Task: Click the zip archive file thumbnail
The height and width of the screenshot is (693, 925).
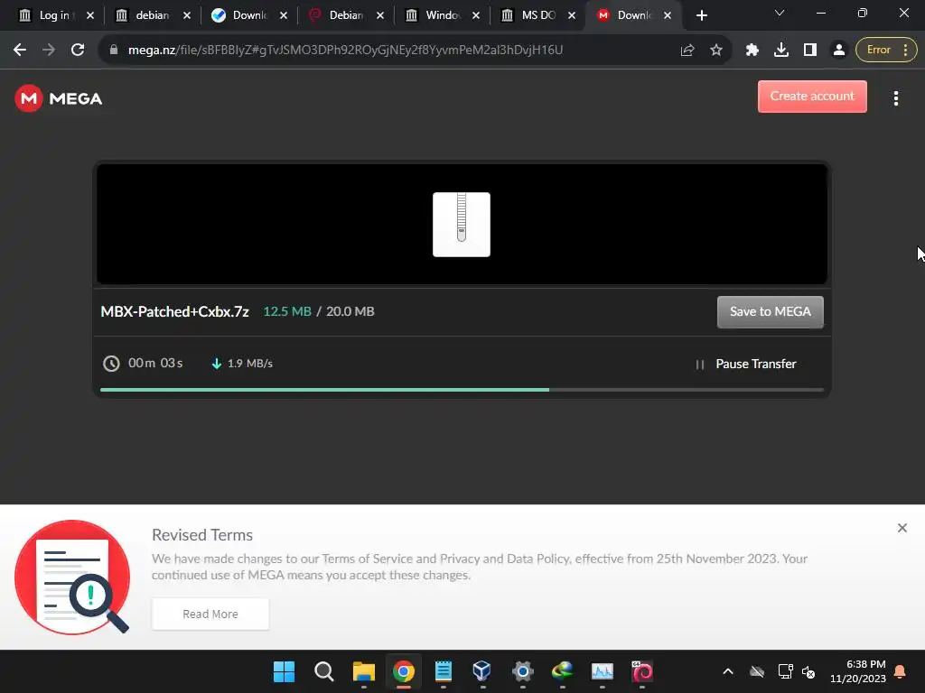Action: pyautogui.click(x=462, y=225)
